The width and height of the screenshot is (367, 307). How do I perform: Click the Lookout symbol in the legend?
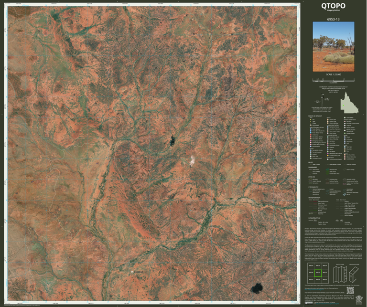[x=311, y=154]
